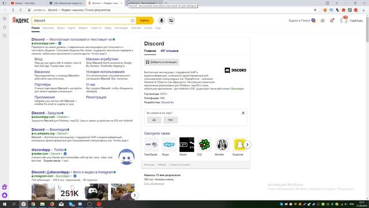Image resolution: width=369 pixels, height=208 pixels.
Task: Click the Brave-like orange extension icon
Action: [x=325, y=10]
